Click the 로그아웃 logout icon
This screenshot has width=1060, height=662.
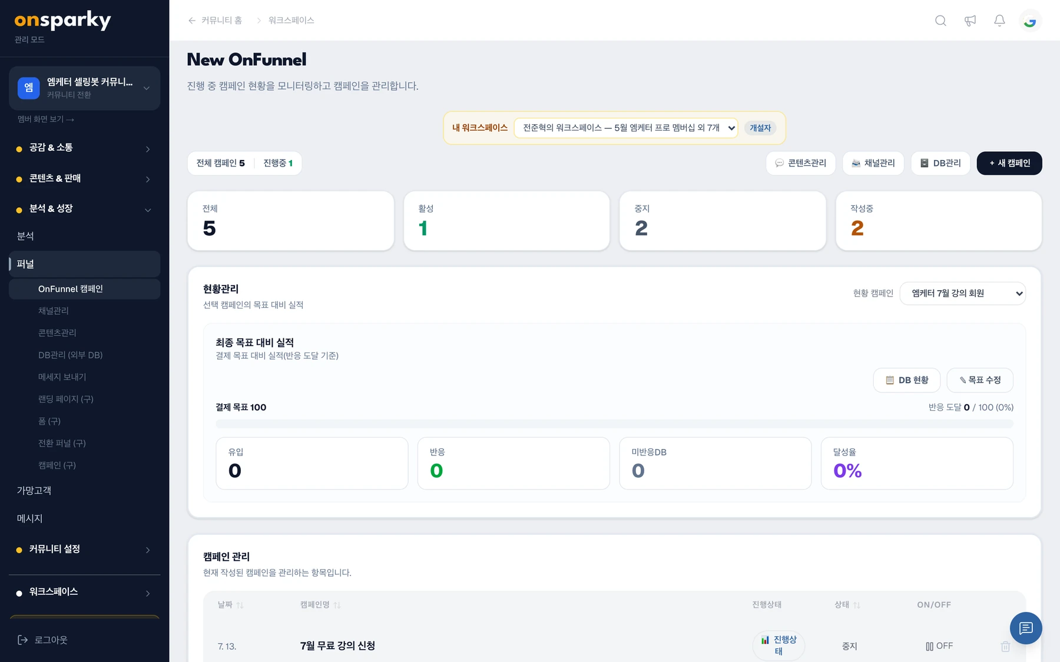click(23, 640)
